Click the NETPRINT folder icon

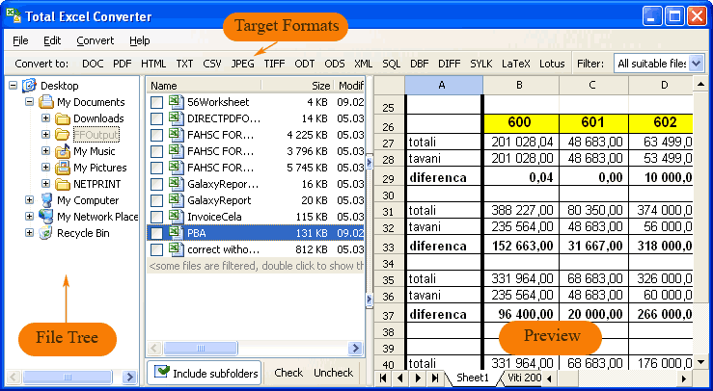63,184
